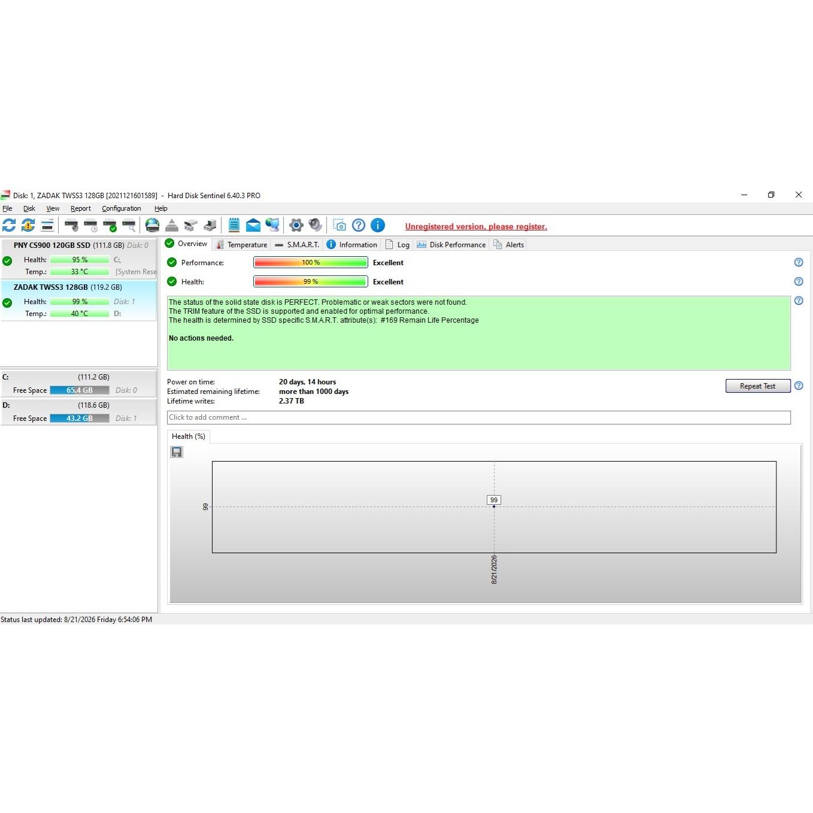This screenshot has width=813, height=813.
Task: Select the PNY CS900 120GB SSD disk
Action: coord(79,258)
